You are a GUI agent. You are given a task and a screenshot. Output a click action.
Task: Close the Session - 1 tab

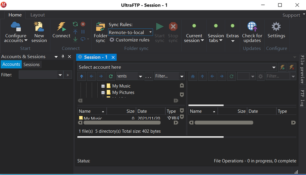click(113, 57)
